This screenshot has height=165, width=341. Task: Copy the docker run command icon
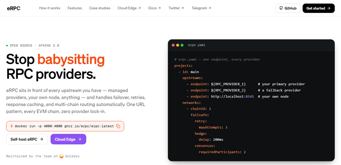pyautogui.click(x=118, y=126)
